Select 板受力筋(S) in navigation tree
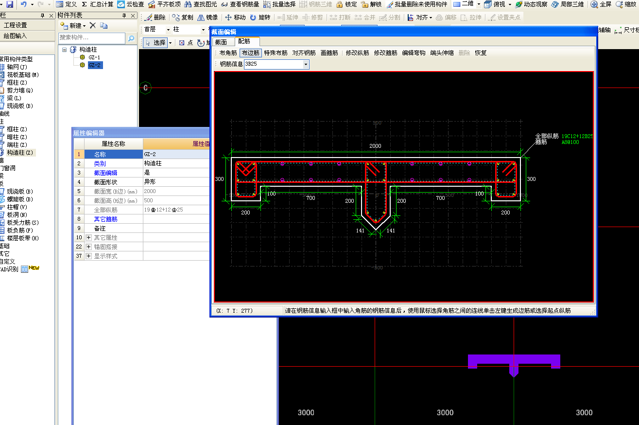This screenshot has height=425, width=639. 23,222
